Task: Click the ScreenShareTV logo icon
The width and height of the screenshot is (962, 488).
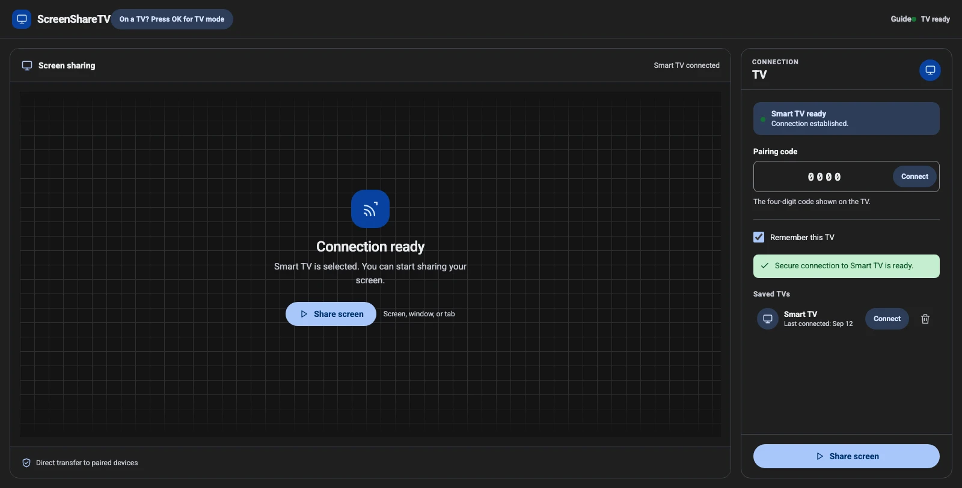Action: point(22,19)
